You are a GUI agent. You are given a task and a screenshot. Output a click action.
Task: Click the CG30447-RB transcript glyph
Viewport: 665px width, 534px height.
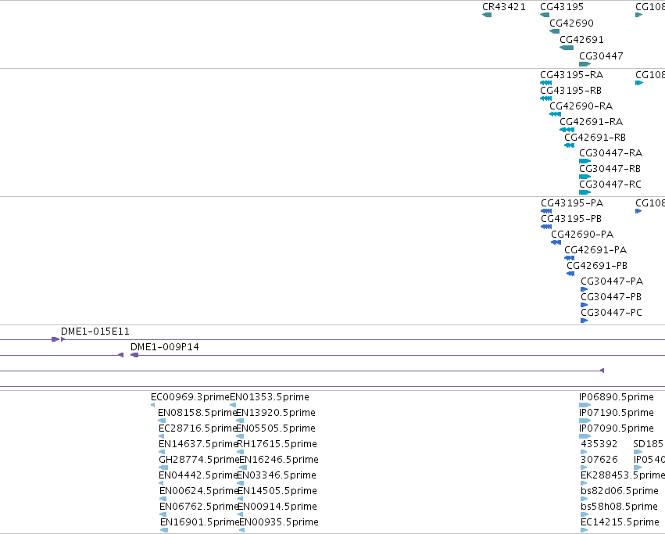pyautogui.click(x=585, y=177)
